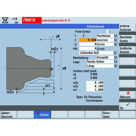Open the Rechtslauf selection field
The height and width of the screenshot is (136, 136).
coord(105,36)
